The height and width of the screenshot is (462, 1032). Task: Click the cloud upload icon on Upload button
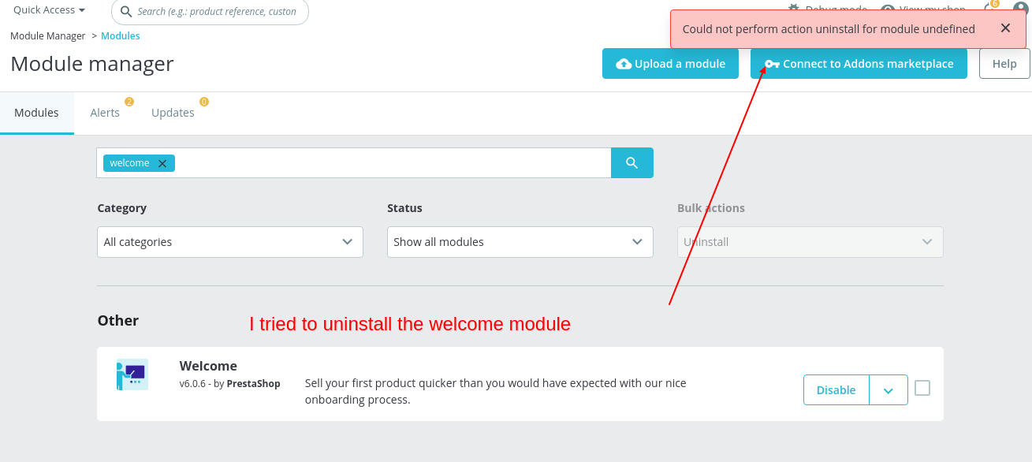point(622,64)
